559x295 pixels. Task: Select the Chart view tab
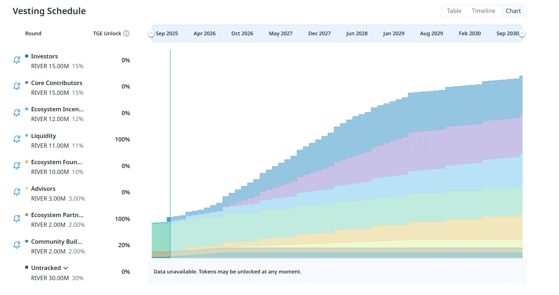coord(513,11)
